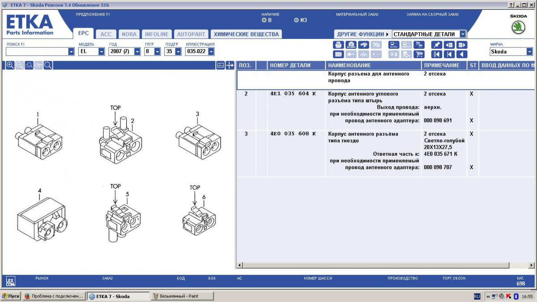The height and width of the screenshot is (302, 537).
Task: Zoom in on the illustration with magnifier plus
Action: point(10,65)
